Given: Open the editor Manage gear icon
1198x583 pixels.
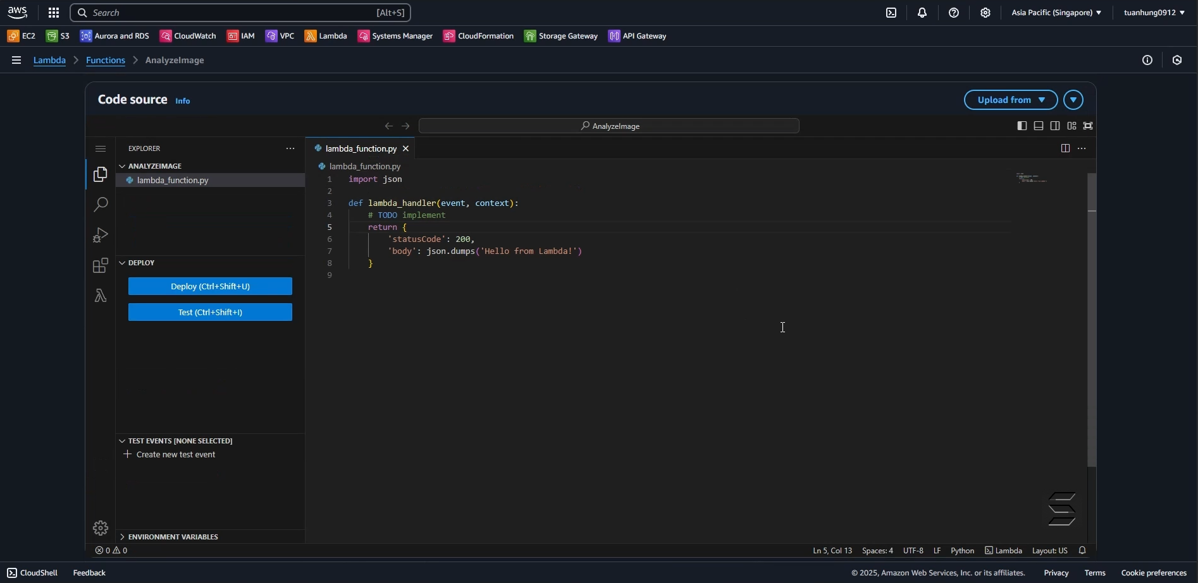Looking at the screenshot, I should tap(101, 528).
